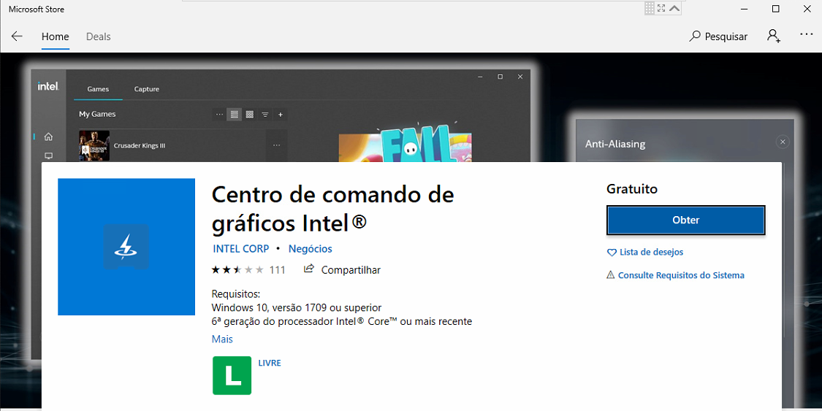
Task: Click the Capture tab in the screenshot
Action: pyautogui.click(x=146, y=89)
